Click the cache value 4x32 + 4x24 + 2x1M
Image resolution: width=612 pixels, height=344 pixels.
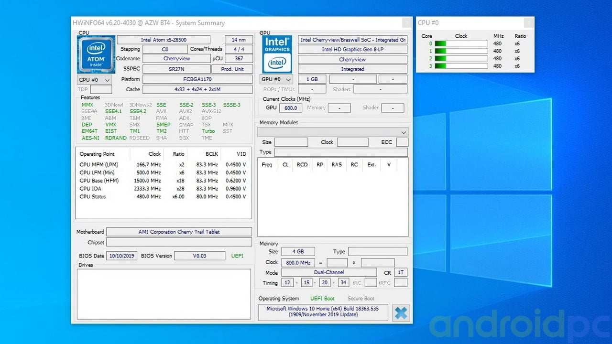(197, 89)
